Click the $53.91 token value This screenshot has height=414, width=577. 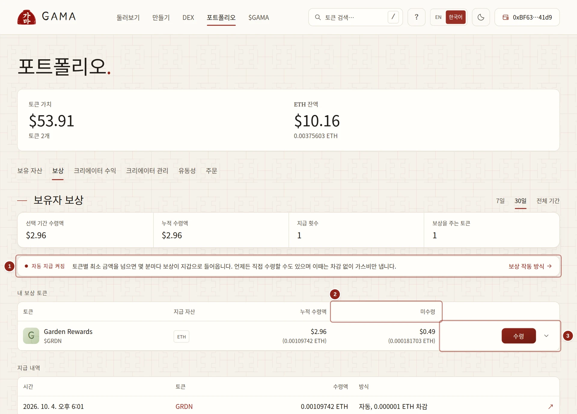pos(51,121)
